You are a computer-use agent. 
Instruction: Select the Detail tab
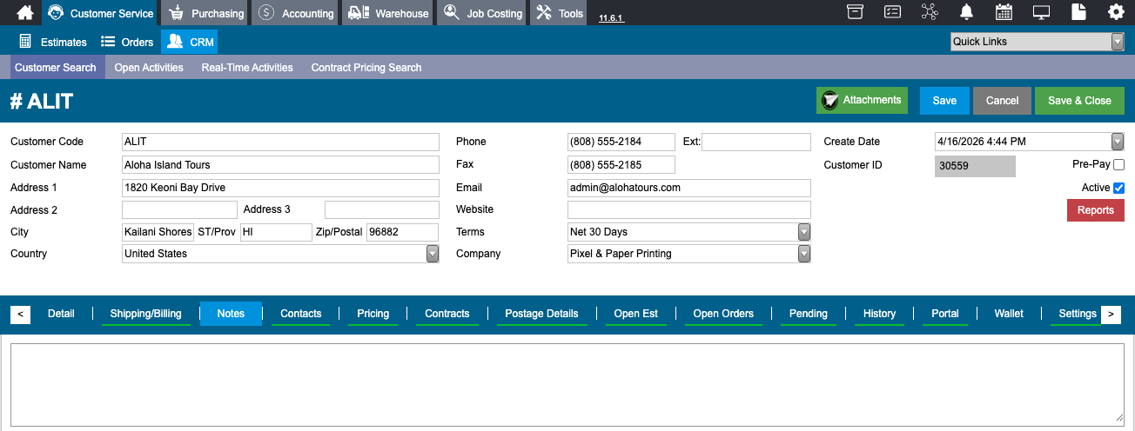coord(61,314)
